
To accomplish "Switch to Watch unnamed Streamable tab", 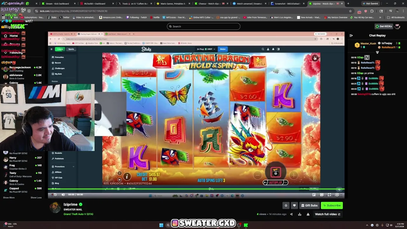I will pos(250,3).
